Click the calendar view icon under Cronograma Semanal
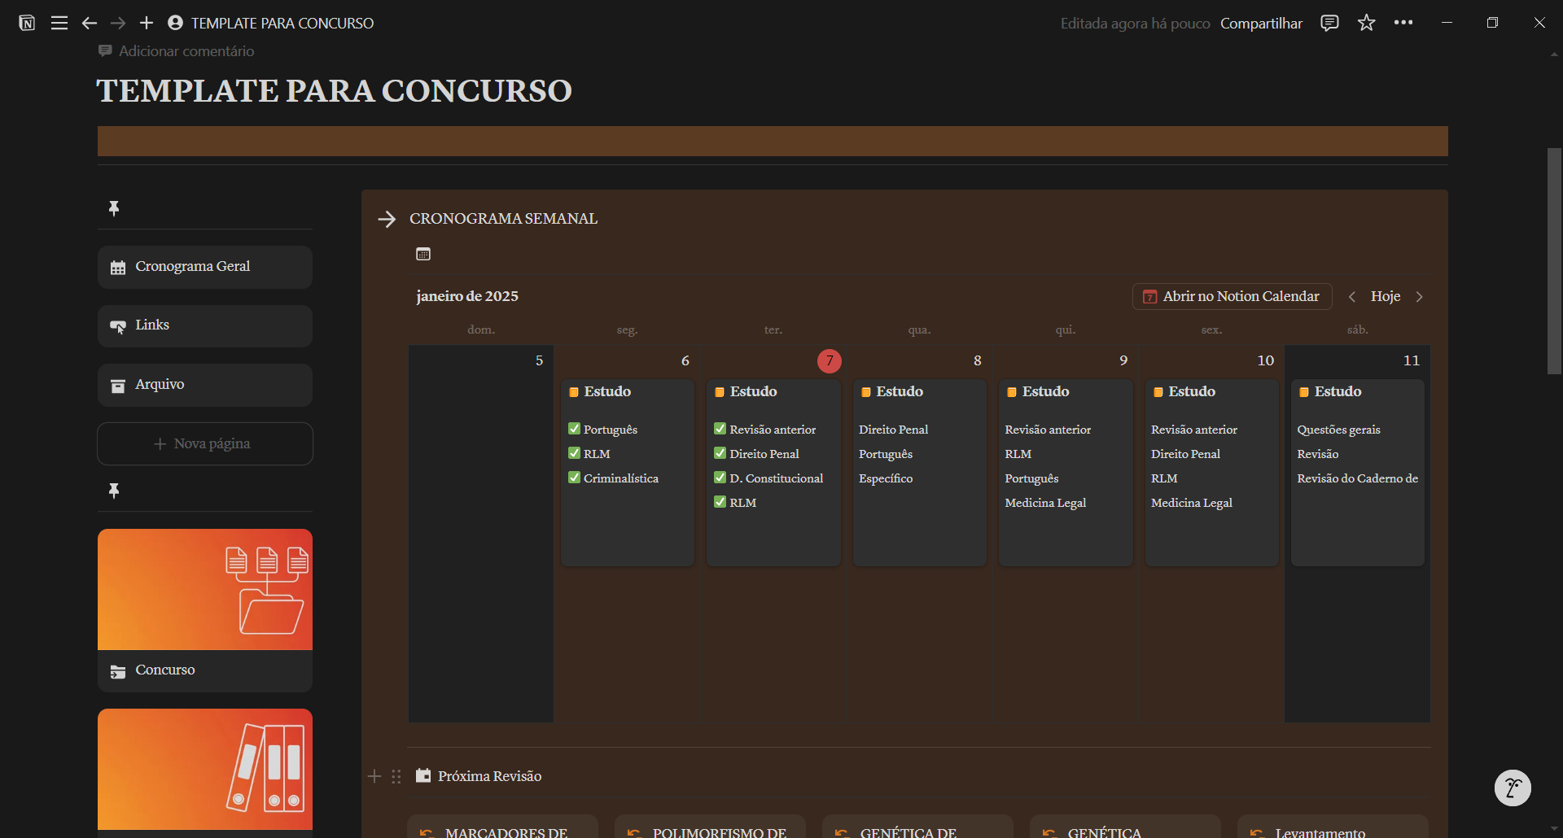 point(423,254)
